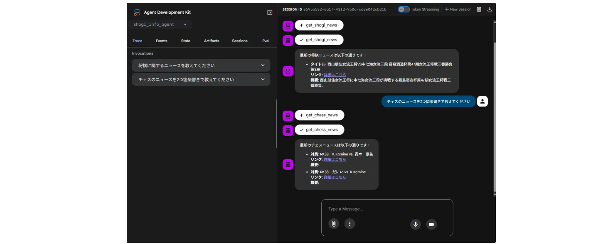This screenshot has height=244, width=603.
Task: Delete the current session with trash icon
Action: point(479,9)
